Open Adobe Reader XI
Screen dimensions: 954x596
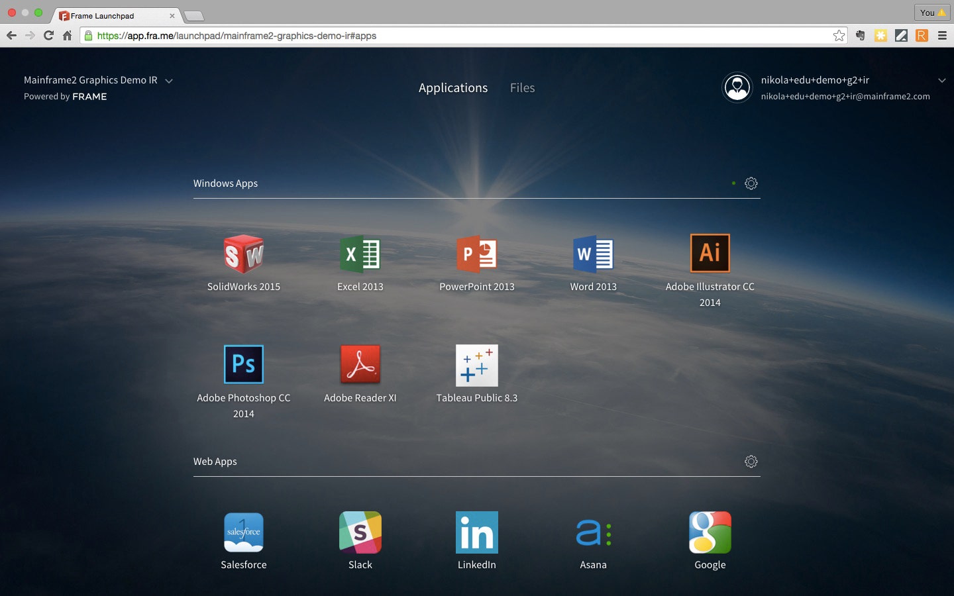tap(360, 364)
